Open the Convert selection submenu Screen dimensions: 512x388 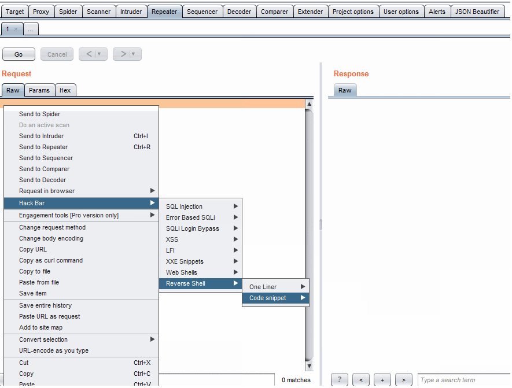[x=82, y=339]
